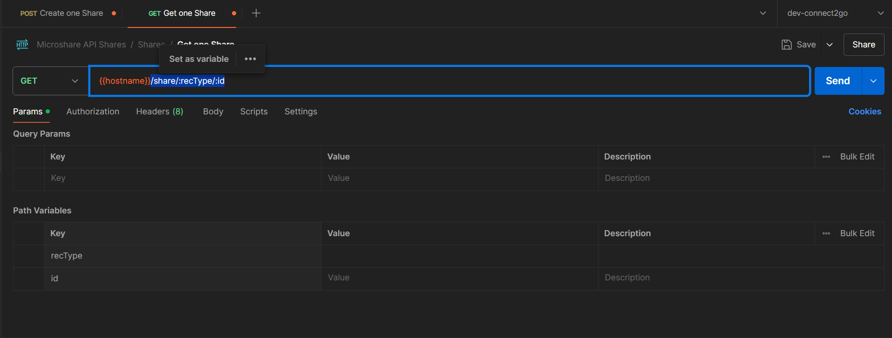Expand the Save options arrow
The height and width of the screenshot is (338, 892).
(x=830, y=45)
